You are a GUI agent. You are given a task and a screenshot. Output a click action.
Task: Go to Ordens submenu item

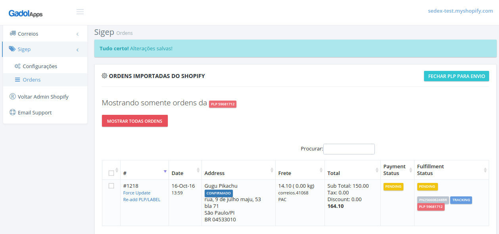[x=45, y=80]
